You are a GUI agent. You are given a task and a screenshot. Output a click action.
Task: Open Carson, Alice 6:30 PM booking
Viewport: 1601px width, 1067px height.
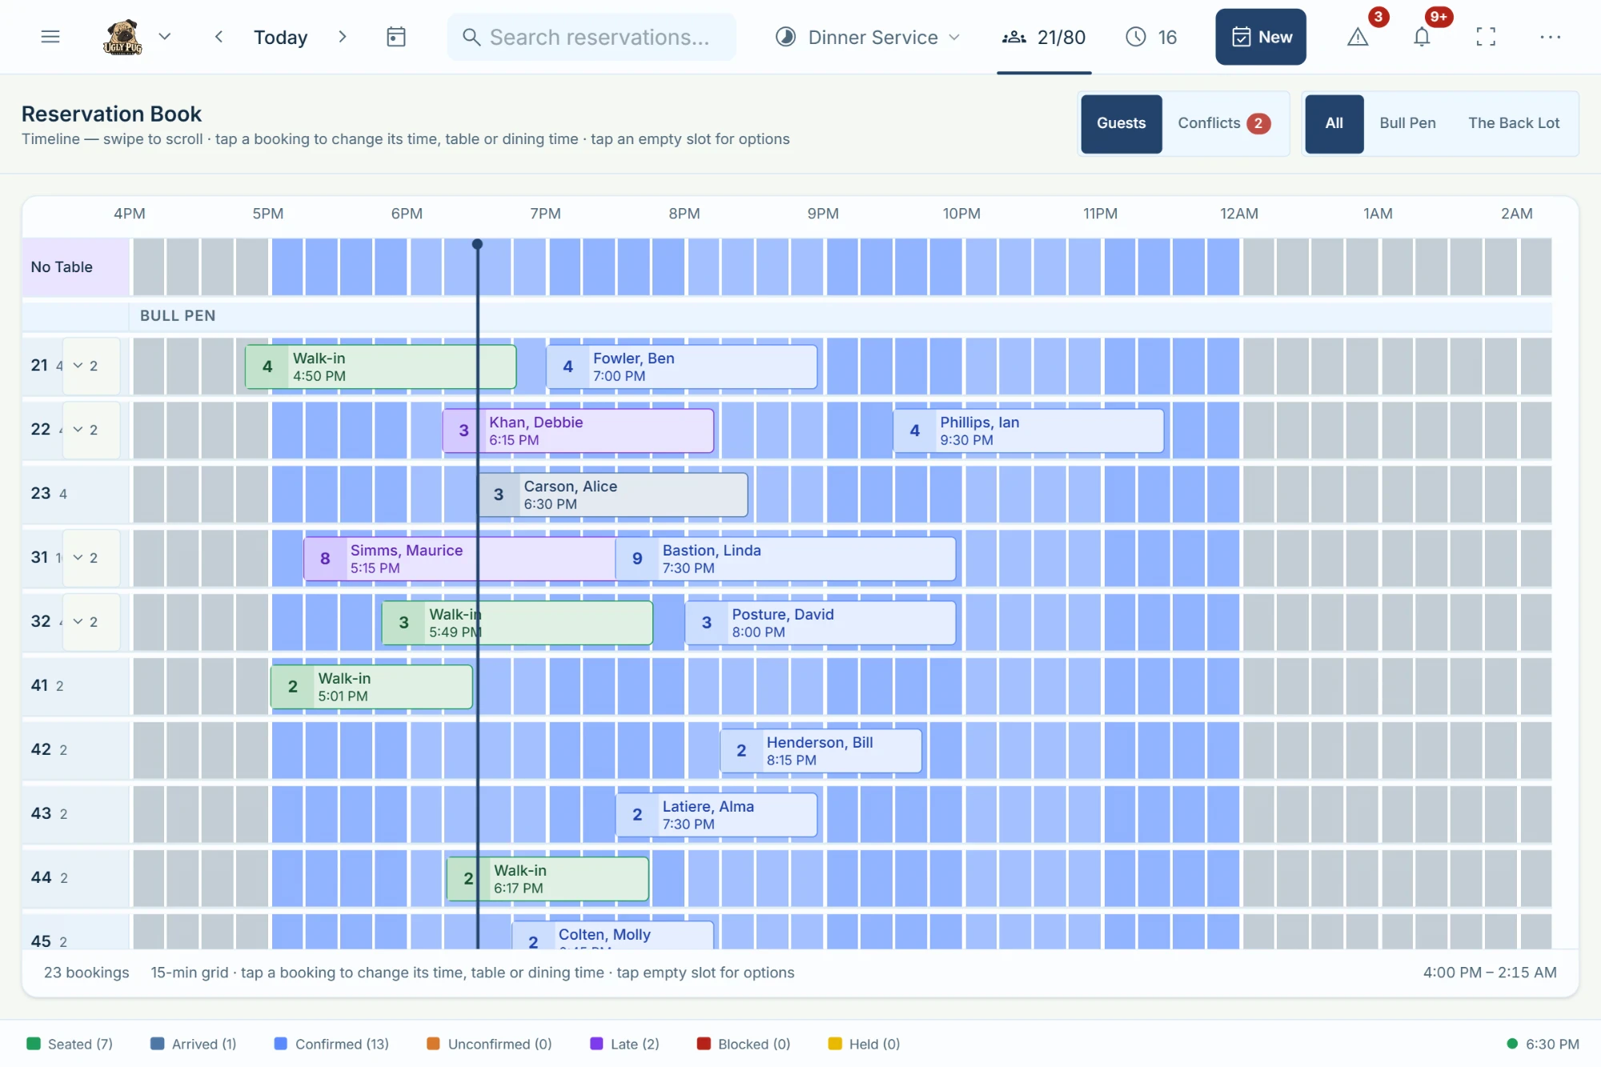pos(612,495)
